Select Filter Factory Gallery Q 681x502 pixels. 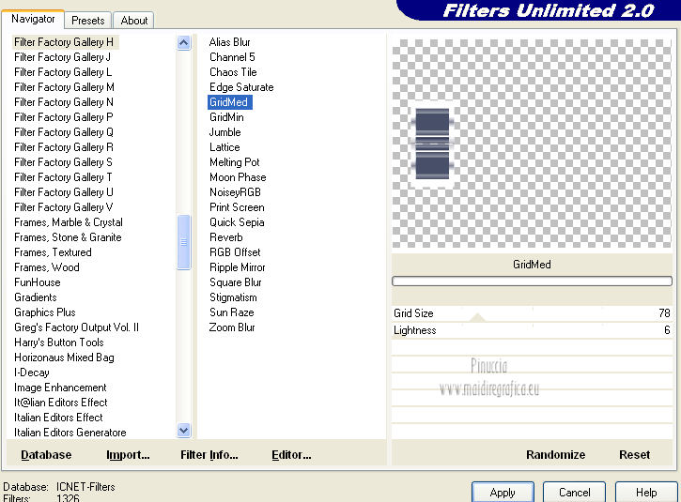(64, 132)
